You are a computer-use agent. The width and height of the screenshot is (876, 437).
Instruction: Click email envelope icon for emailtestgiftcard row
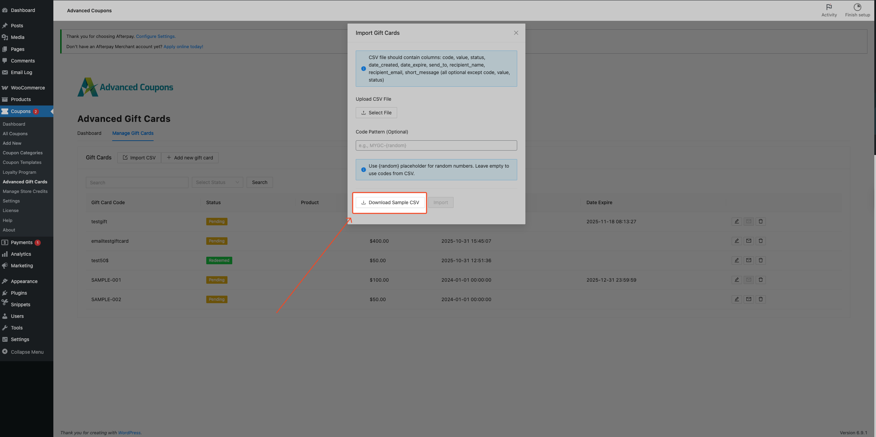point(748,241)
